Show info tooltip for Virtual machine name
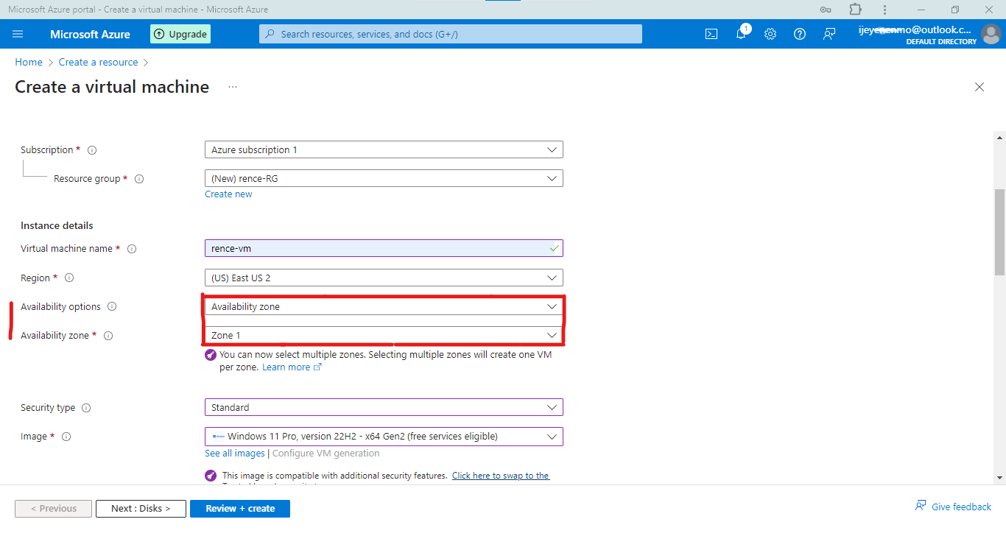Image resolution: width=1006 pixels, height=536 pixels. pos(132,249)
